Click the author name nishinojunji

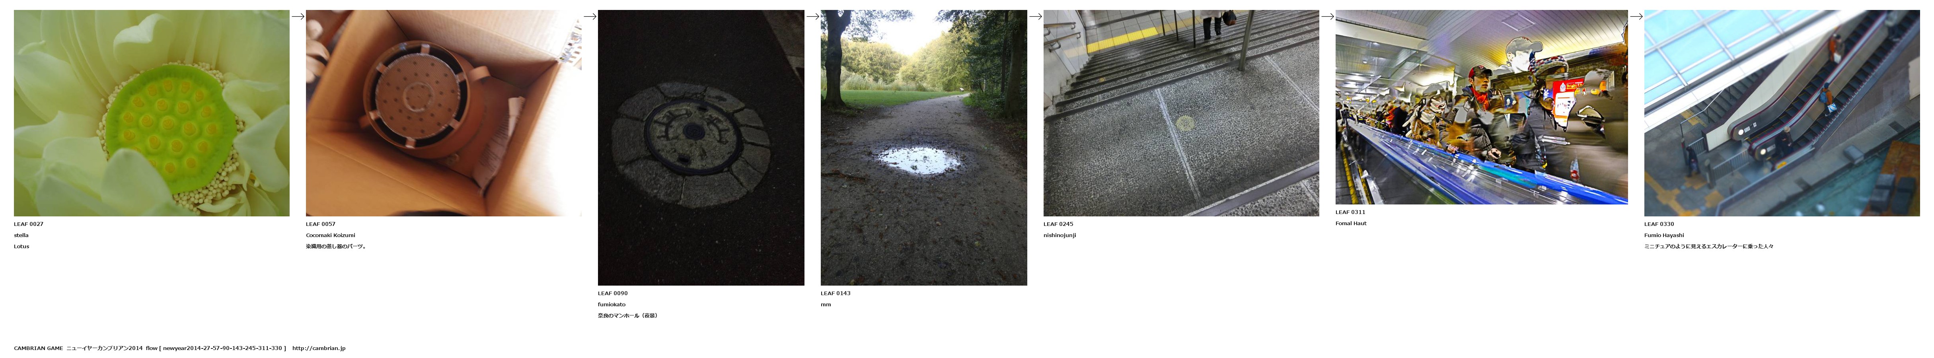(1060, 235)
